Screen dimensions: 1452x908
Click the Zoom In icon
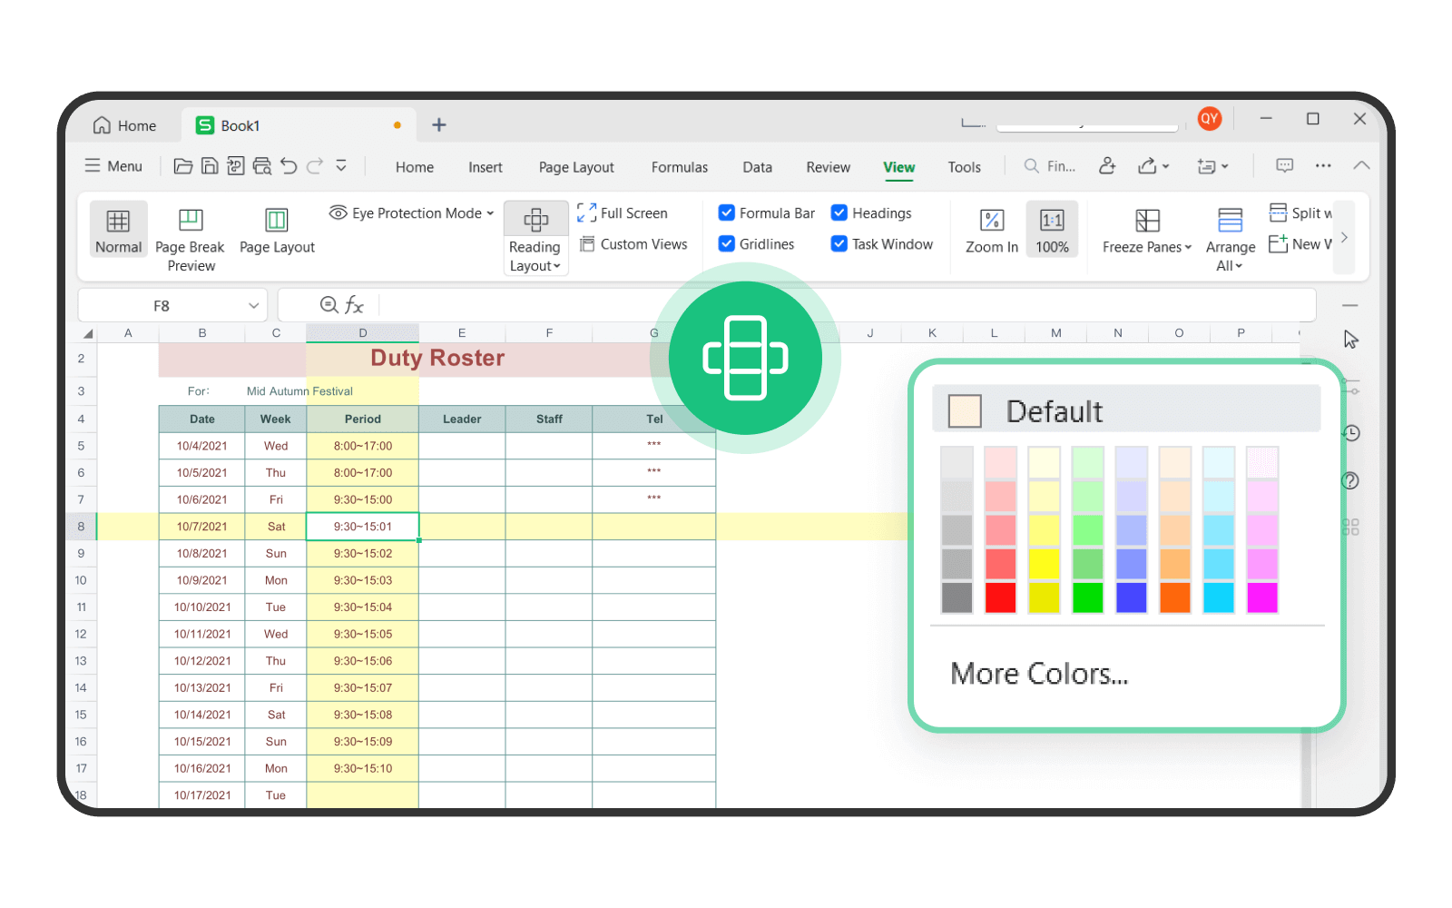991,221
